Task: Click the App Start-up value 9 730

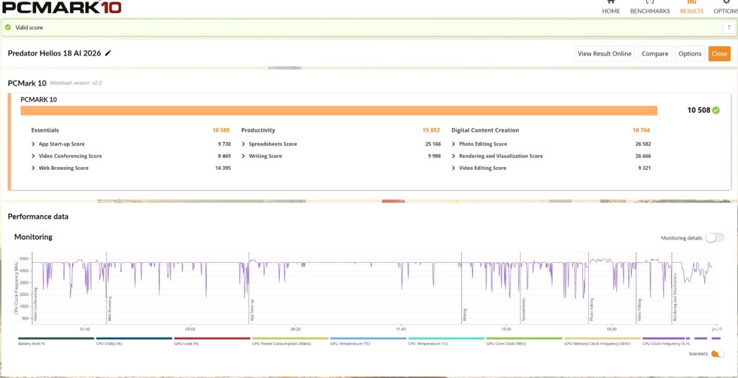Action: point(224,144)
